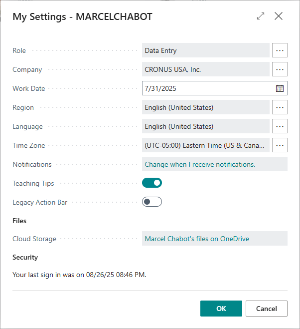The height and width of the screenshot is (329, 300).
Task: Open the Region lookup ellipsis button
Action: (x=280, y=107)
